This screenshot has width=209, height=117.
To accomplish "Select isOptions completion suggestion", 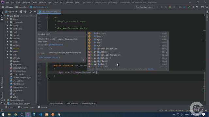I will click(x=127, y=33).
